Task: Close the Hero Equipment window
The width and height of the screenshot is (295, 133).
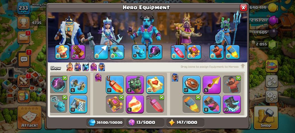Action: (x=243, y=7)
